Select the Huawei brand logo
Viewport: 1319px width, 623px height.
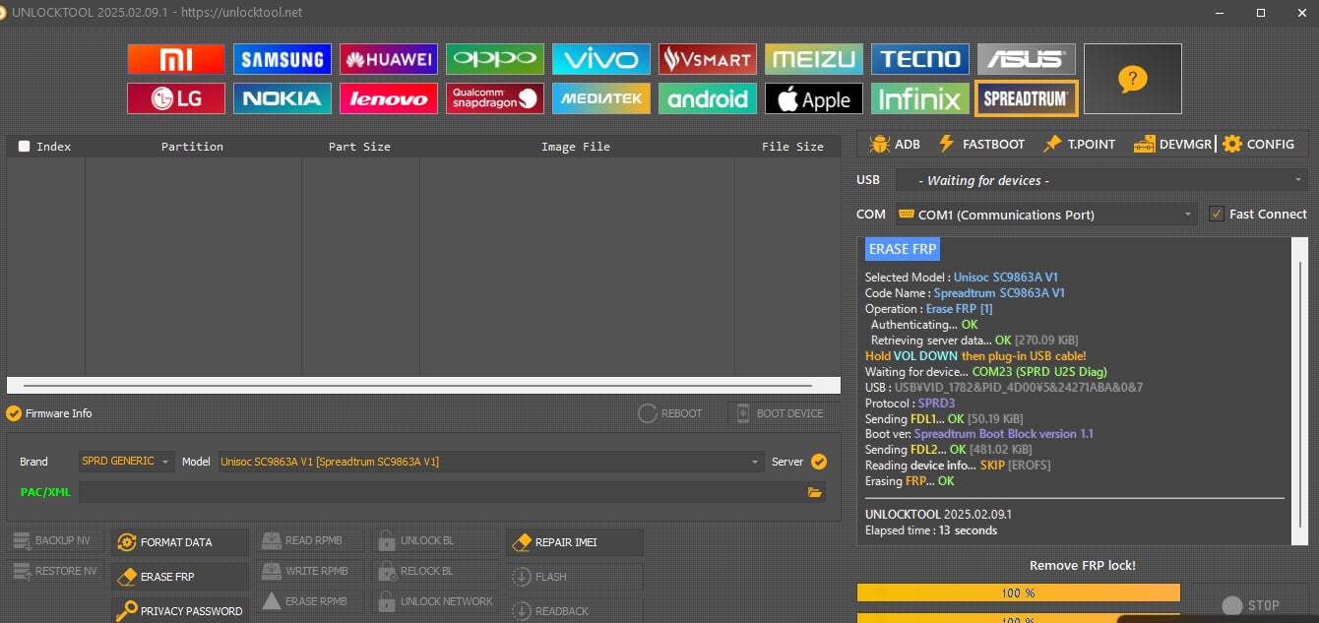click(389, 59)
